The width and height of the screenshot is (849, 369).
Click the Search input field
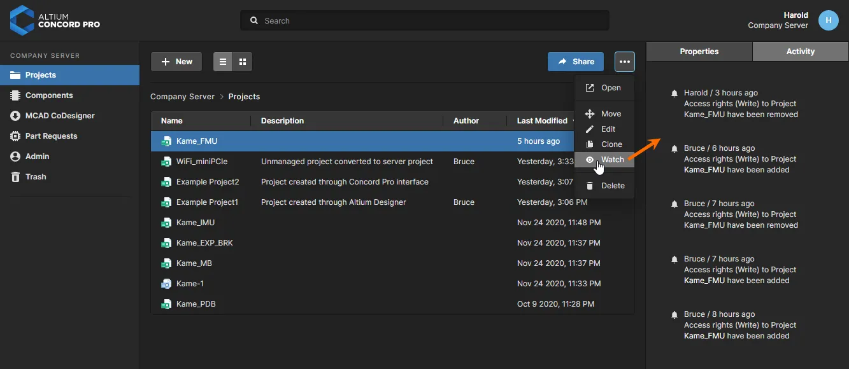tap(425, 20)
